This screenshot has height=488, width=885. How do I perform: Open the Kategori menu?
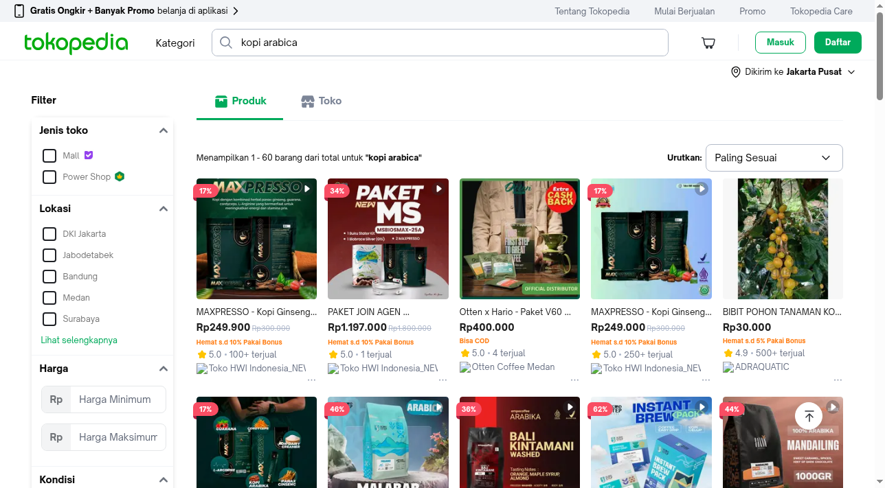tap(175, 43)
